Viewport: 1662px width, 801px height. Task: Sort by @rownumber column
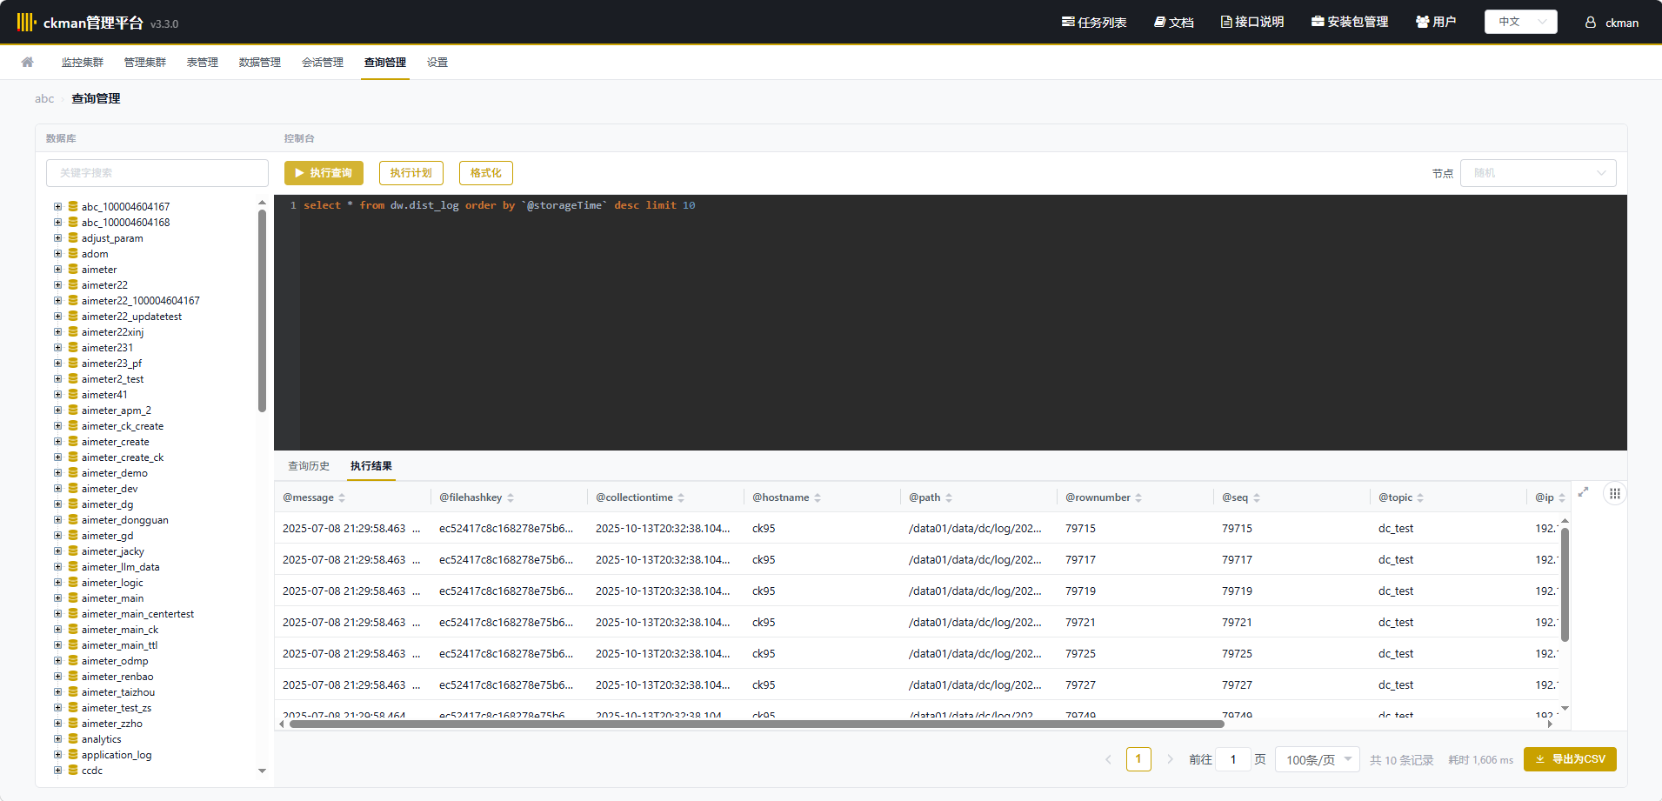click(x=1138, y=497)
